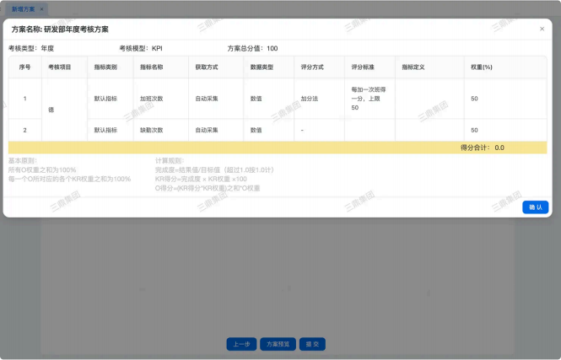Viewport: 561px width, 360px height.
Task: Select the 缺勤次数 indicator cell
Action: pos(151,130)
